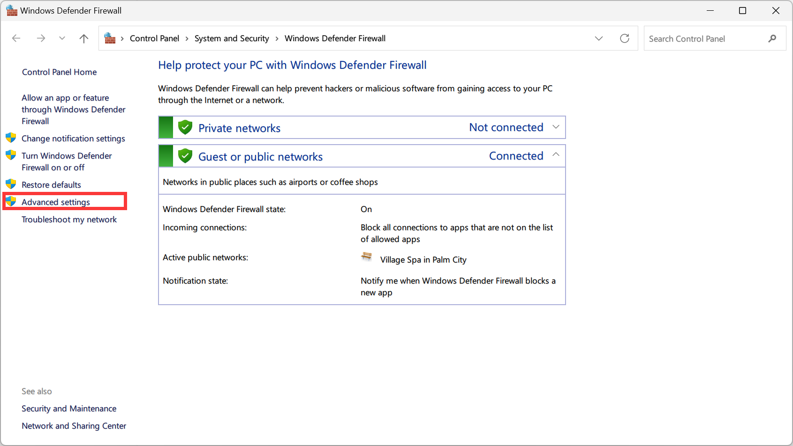Click the park bench network icon
Image resolution: width=793 pixels, height=446 pixels.
coord(367,256)
